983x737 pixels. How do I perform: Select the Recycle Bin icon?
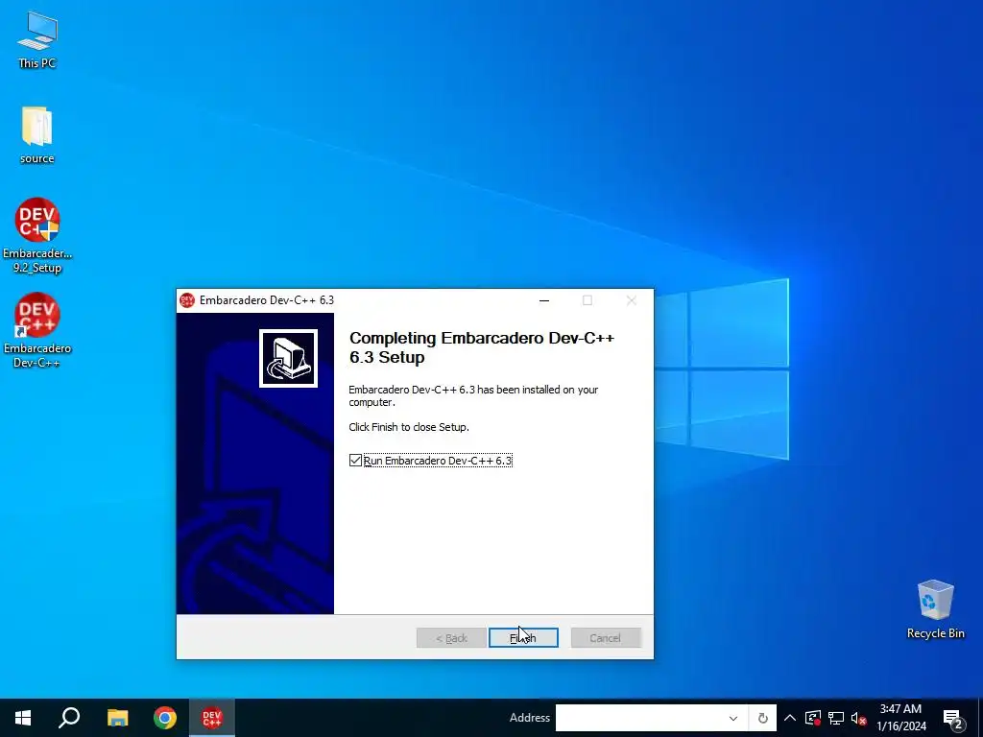point(935,609)
